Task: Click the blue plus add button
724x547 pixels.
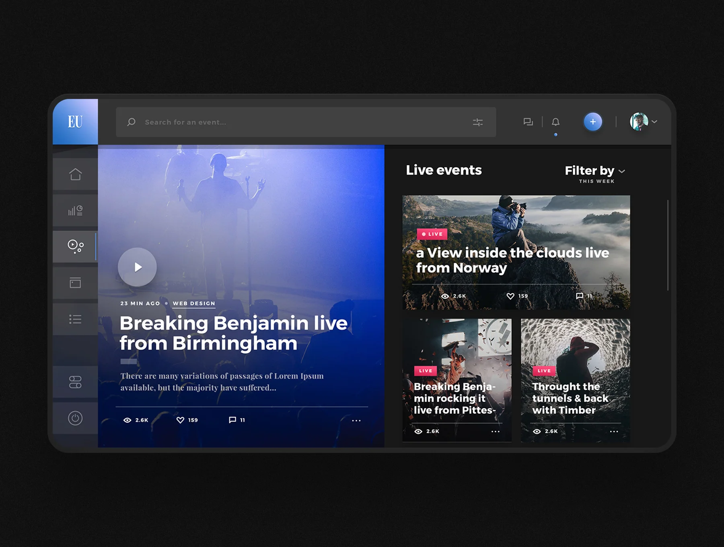Action: click(593, 121)
